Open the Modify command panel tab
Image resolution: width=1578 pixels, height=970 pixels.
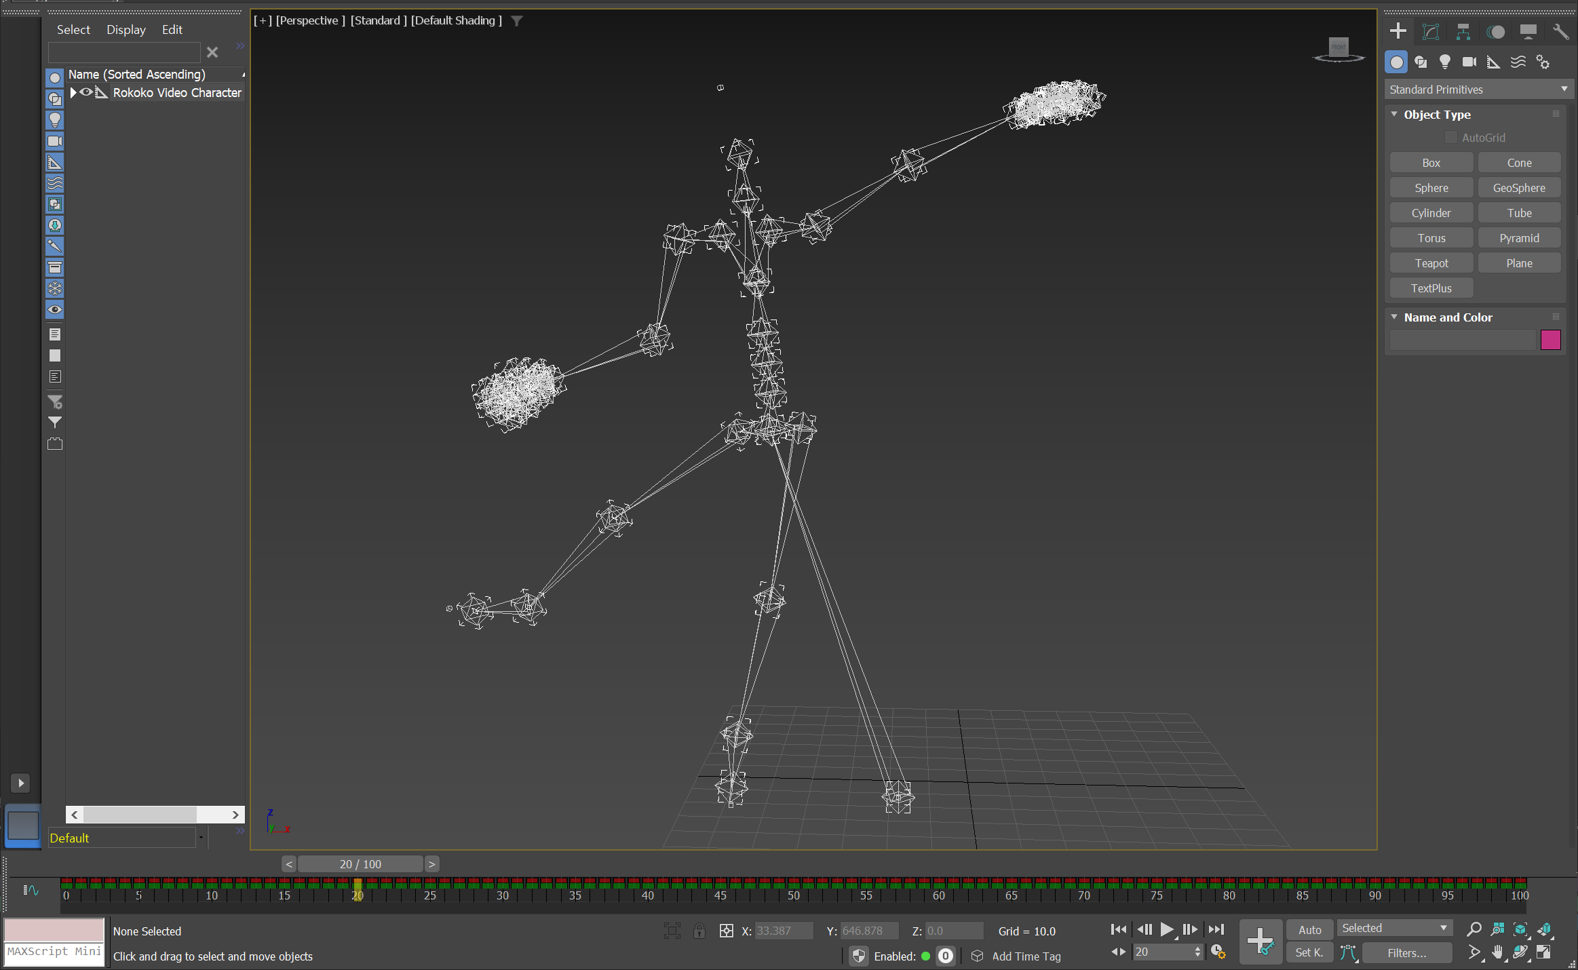point(1430,32)
